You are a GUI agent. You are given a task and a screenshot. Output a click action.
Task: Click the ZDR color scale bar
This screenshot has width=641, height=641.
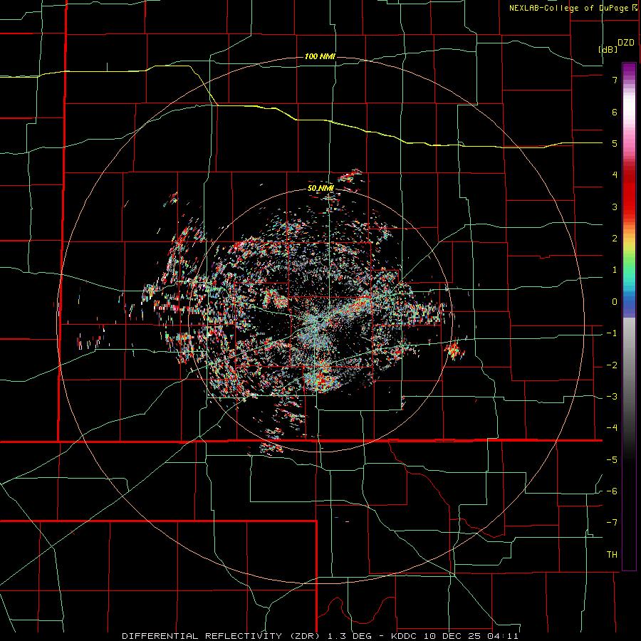pos(629,316)
